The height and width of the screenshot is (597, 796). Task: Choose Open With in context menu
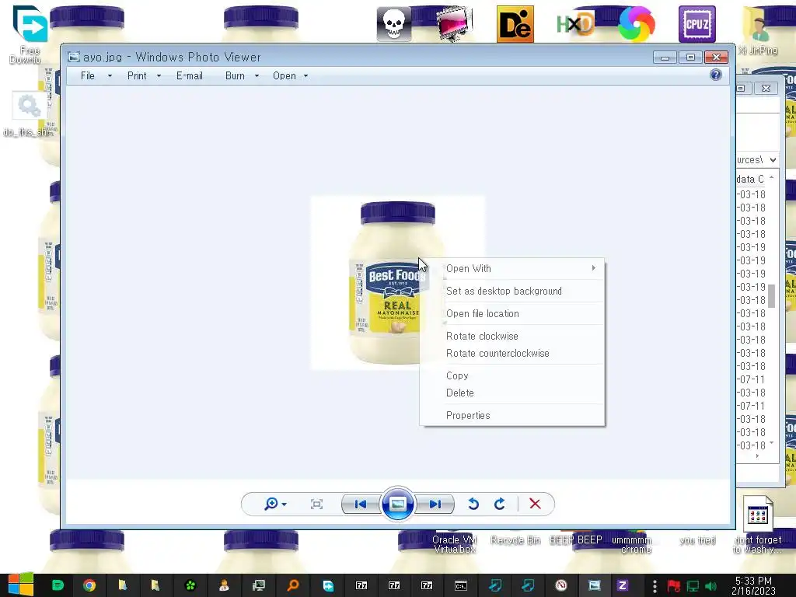point(512,268)
